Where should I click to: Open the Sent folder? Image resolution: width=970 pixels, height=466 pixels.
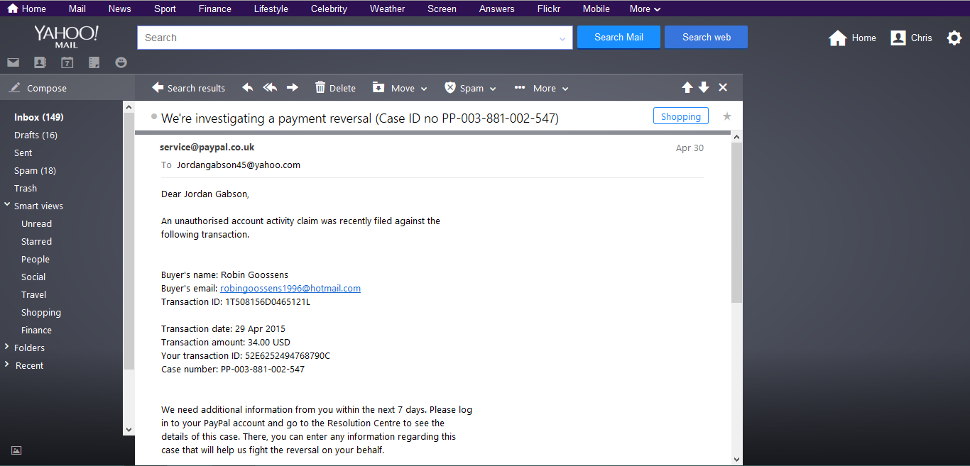[23, 152]
